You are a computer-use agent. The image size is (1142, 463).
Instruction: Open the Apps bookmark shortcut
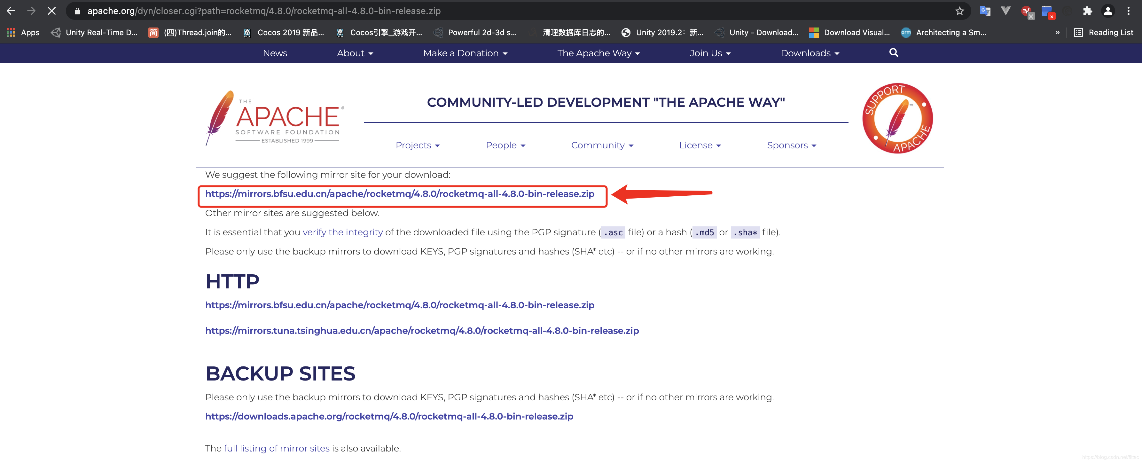pyautogui.click(x=23, y=32)
